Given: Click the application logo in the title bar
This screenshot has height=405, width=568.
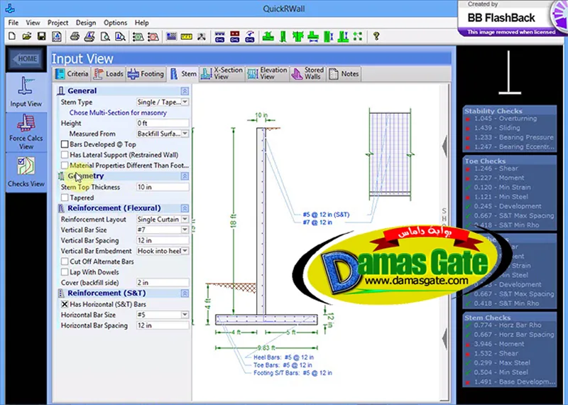Looking at the screenshot, I should coord(11,8).
